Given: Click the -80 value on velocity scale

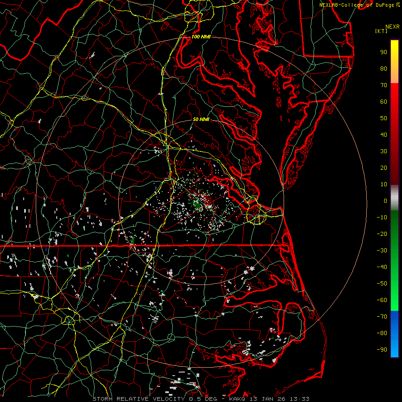Looking at the screenshot, I should (382, 333).
